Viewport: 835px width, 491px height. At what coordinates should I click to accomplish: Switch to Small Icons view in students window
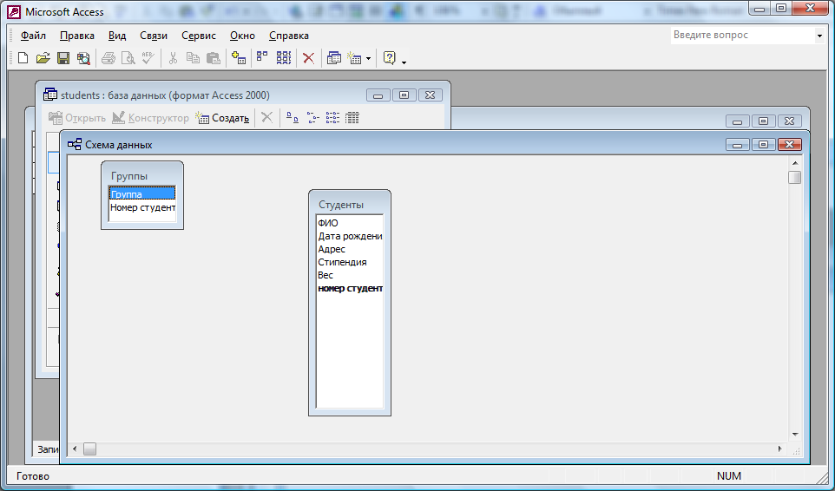coord(312,118)
